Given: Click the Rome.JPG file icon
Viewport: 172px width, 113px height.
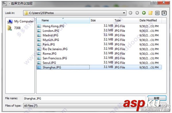Looking at the screenshot, I should pos(39,54).
